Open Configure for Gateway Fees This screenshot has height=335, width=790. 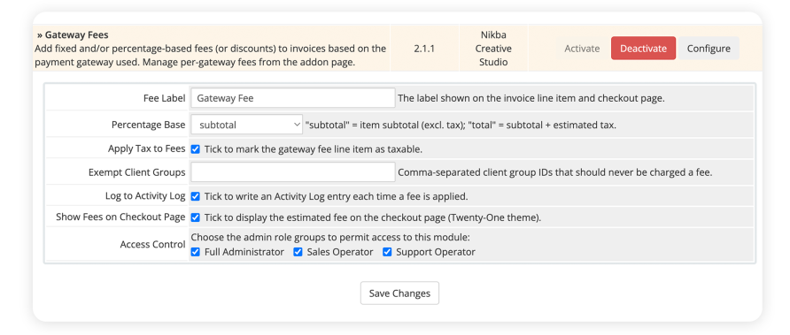709,49
